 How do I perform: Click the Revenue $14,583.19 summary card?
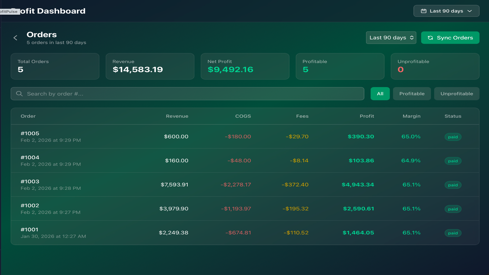coord(150,66)
